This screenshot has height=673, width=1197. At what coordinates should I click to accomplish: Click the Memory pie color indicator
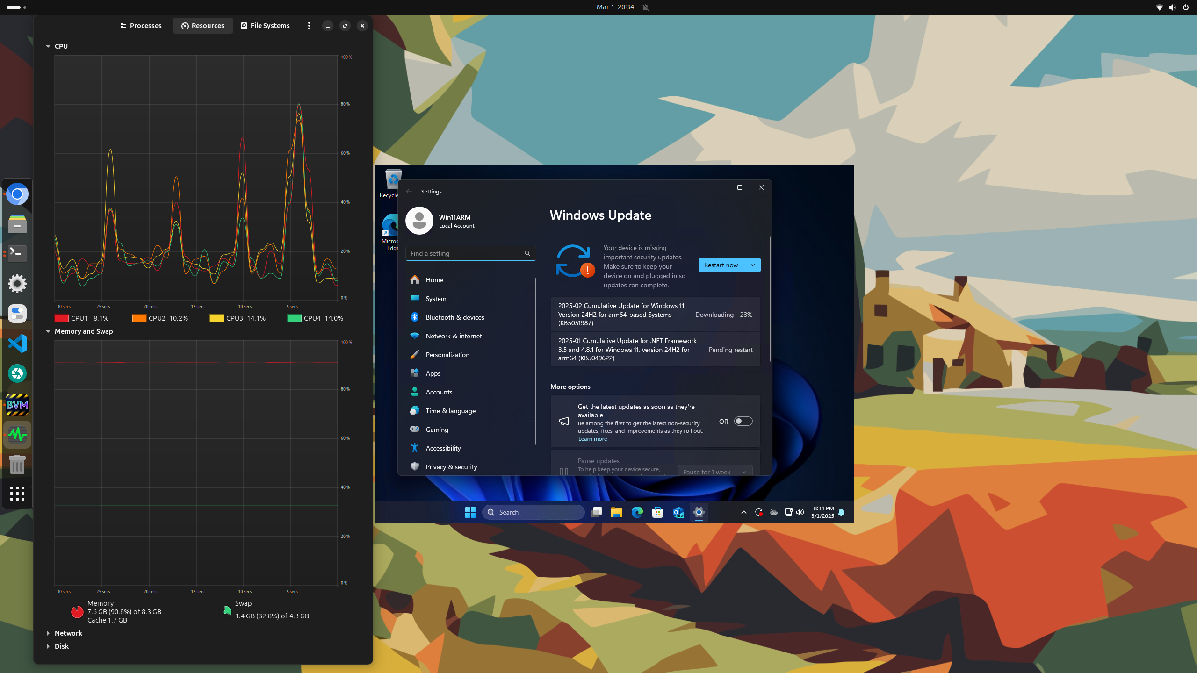pyautogui.click(x=77, y=611)
